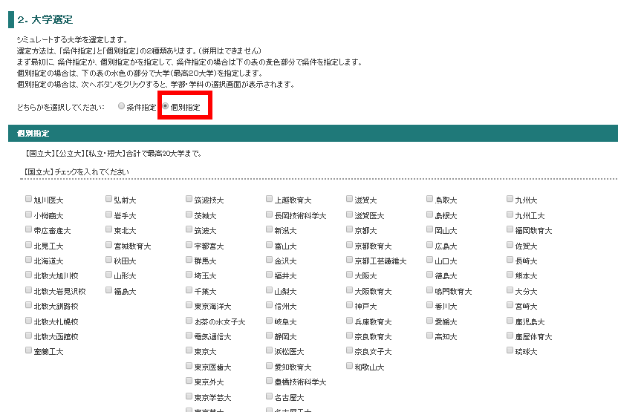618x412 pixels.
Task: Check the 宇都宮大 checkbox
Action: tap(189, 244)
